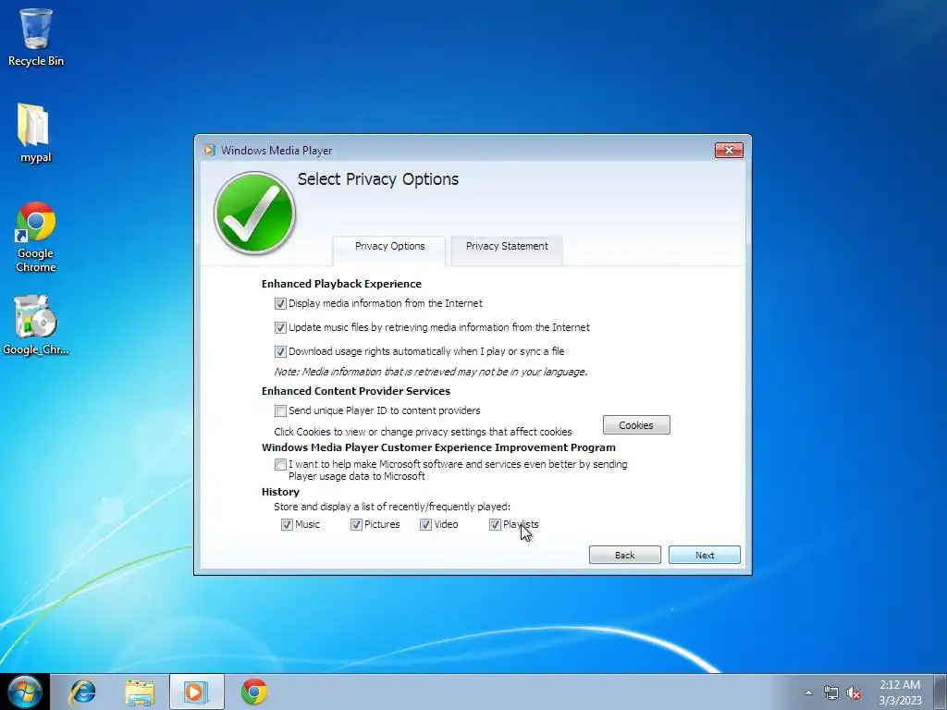Screen dimensions: 947x710
Task: Switch to Windows Media Player taskbar button
Action: click(x=196, y=692)
